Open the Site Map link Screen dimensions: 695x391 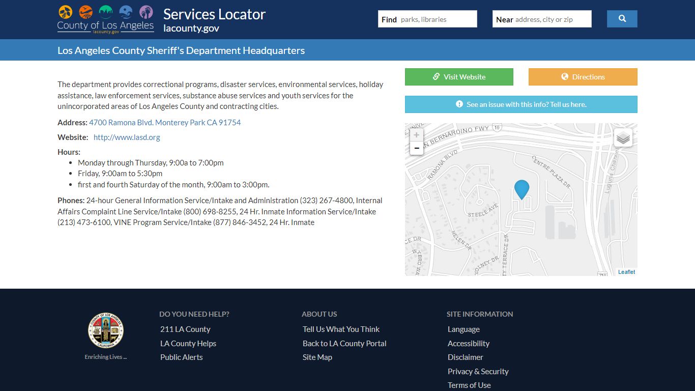[x=317, y=357]
